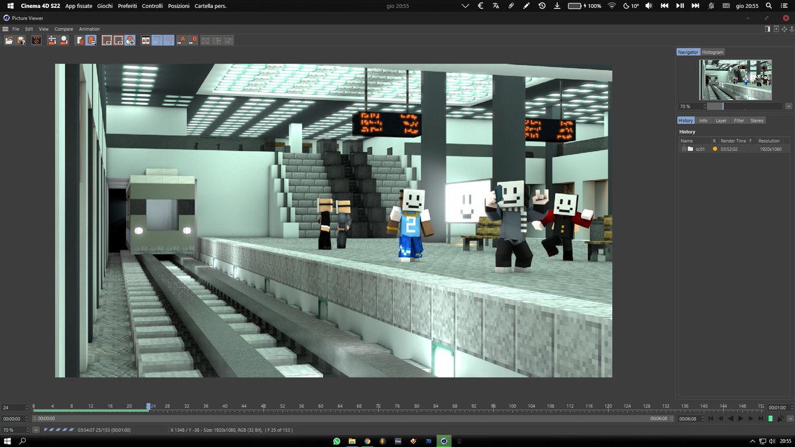
Task: Click the 00:01:00 time stepper by the timeline
Action: pos(779,407)
